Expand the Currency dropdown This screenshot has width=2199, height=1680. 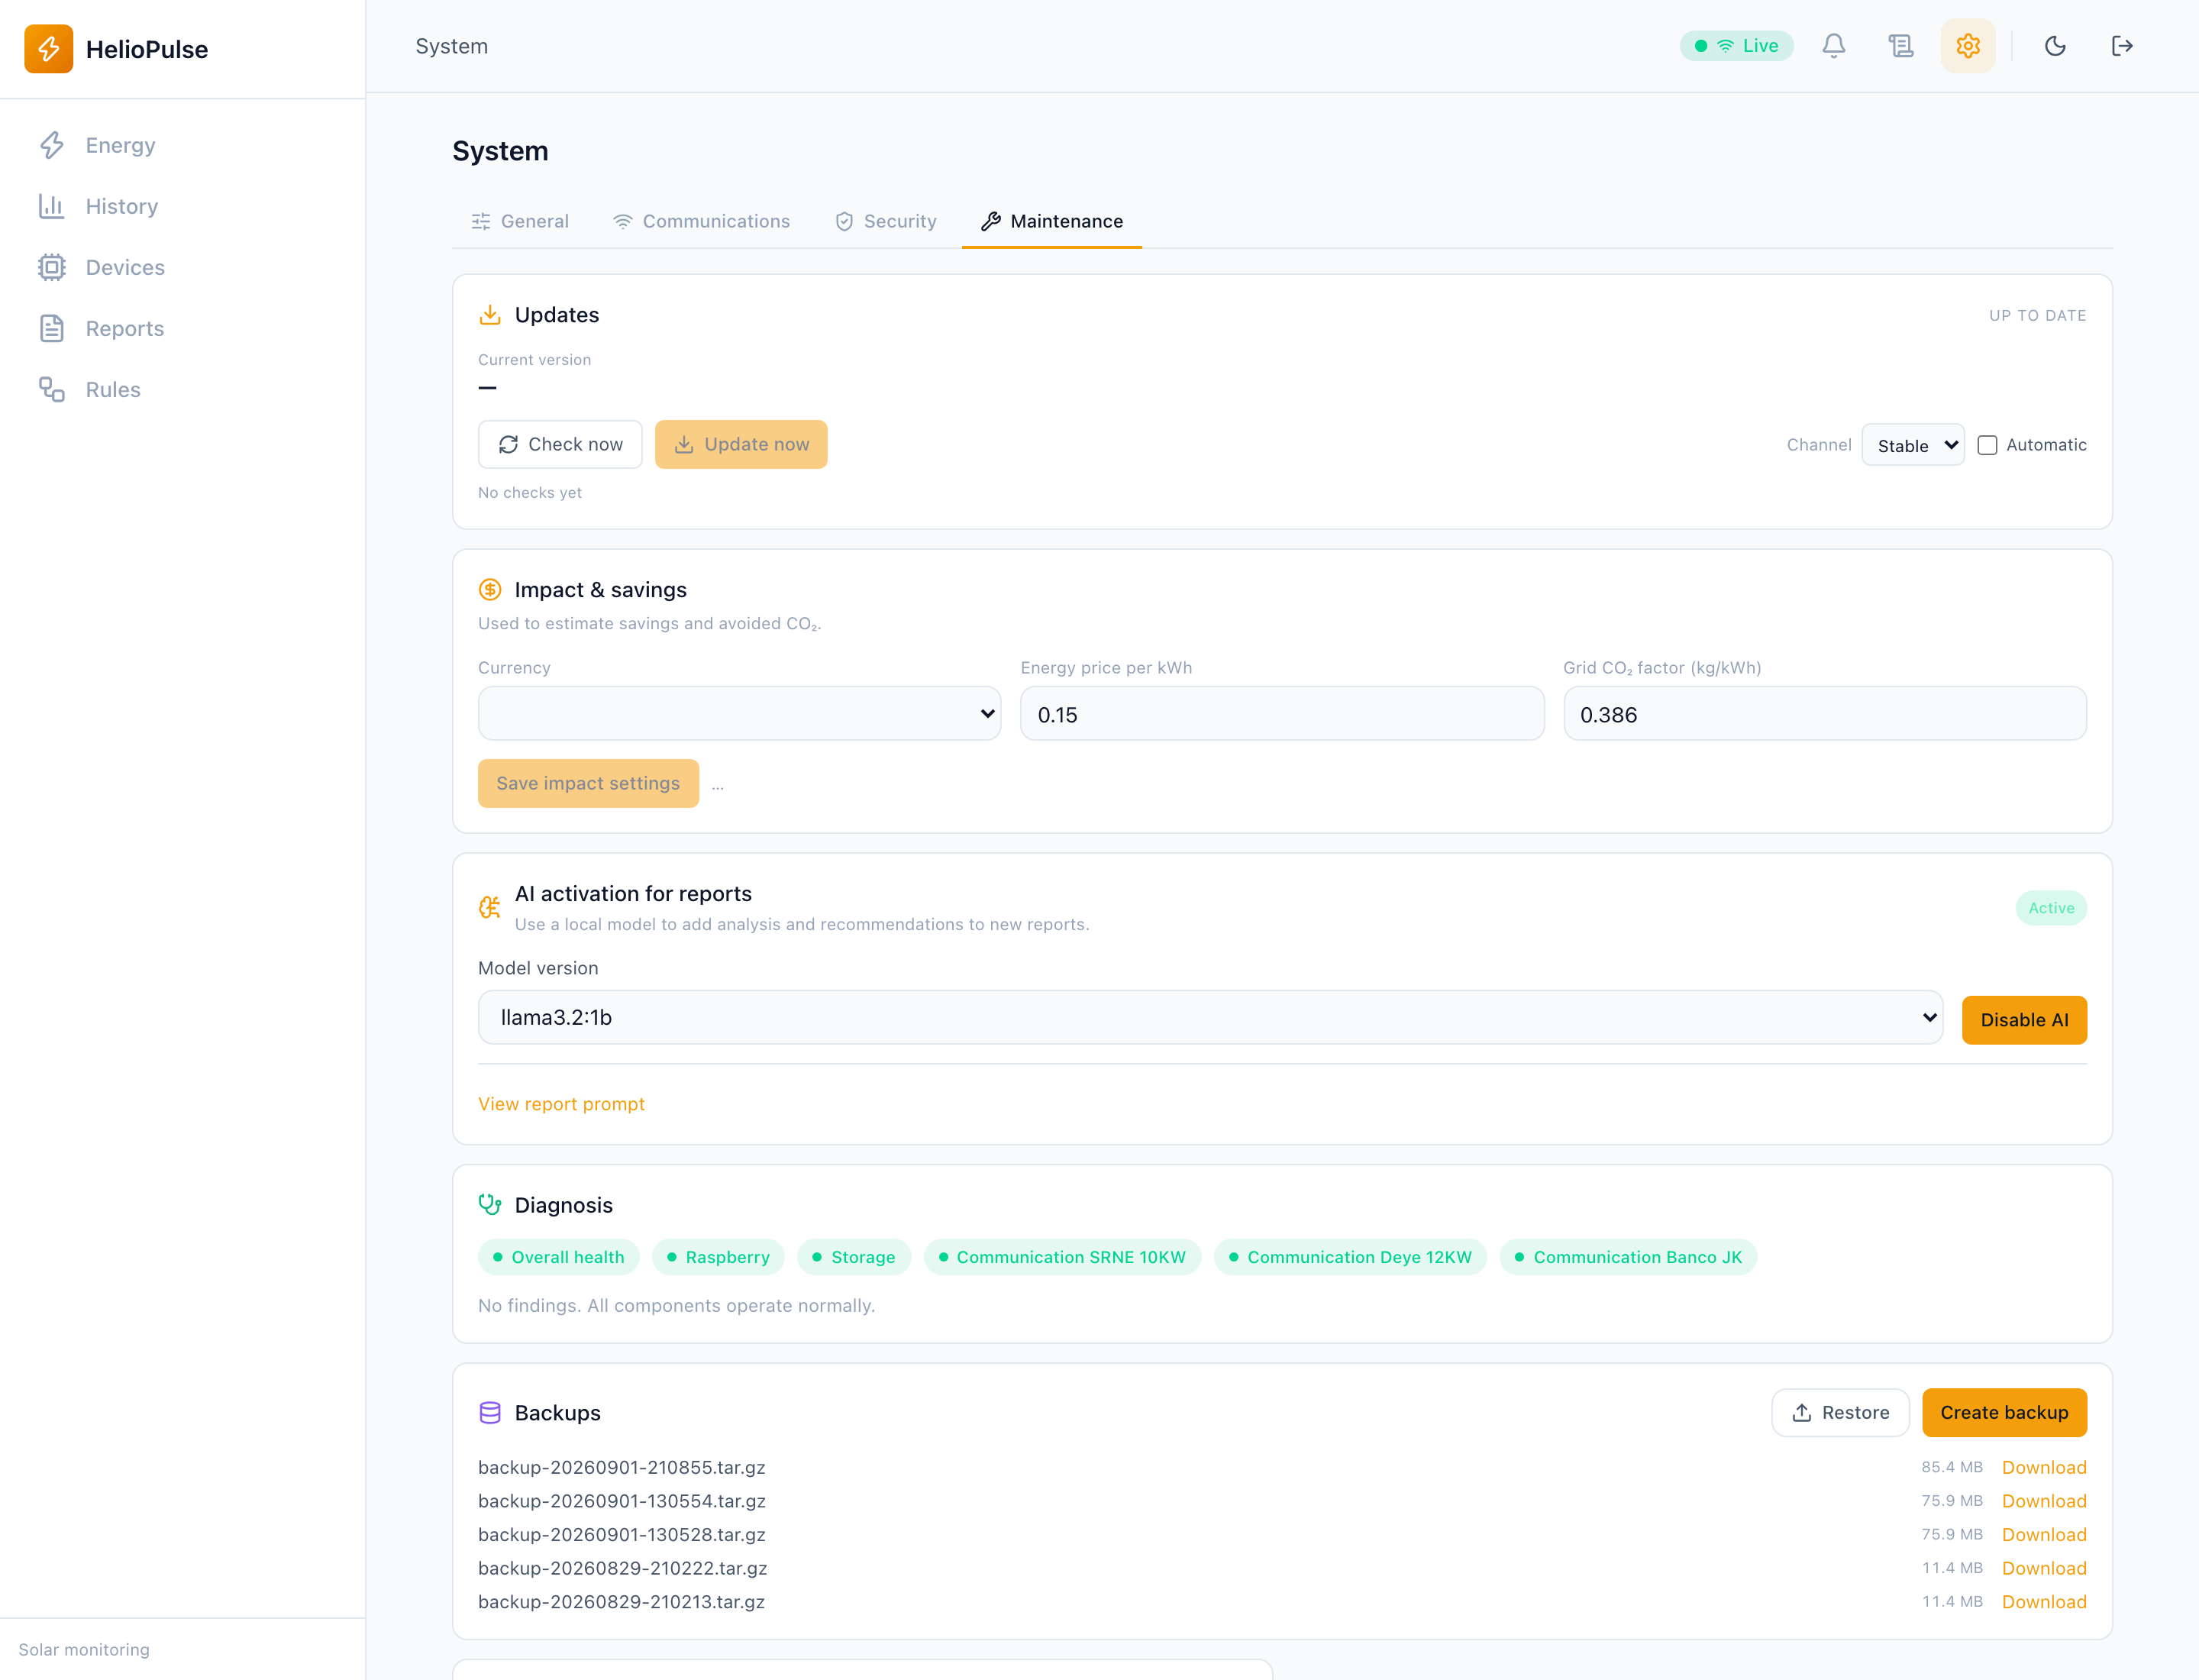pyautogui.click(x=739, y=714)
